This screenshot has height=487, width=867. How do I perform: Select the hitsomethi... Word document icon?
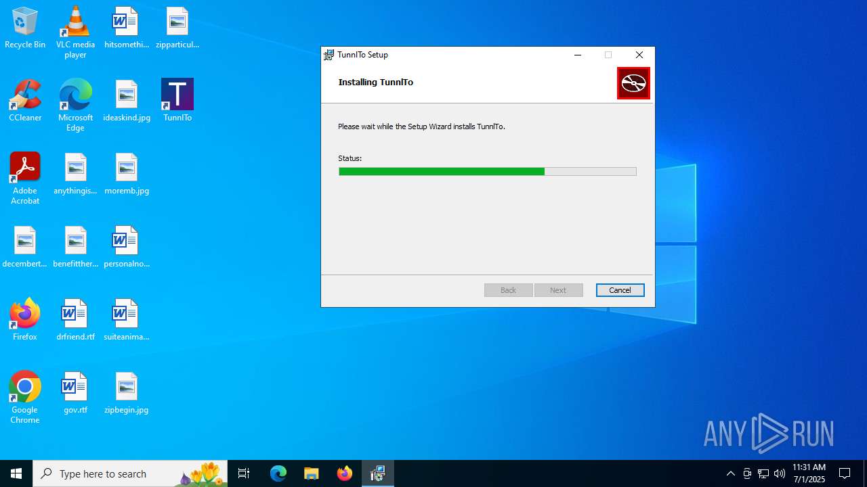pyautogui.click(x=126, y=28)
